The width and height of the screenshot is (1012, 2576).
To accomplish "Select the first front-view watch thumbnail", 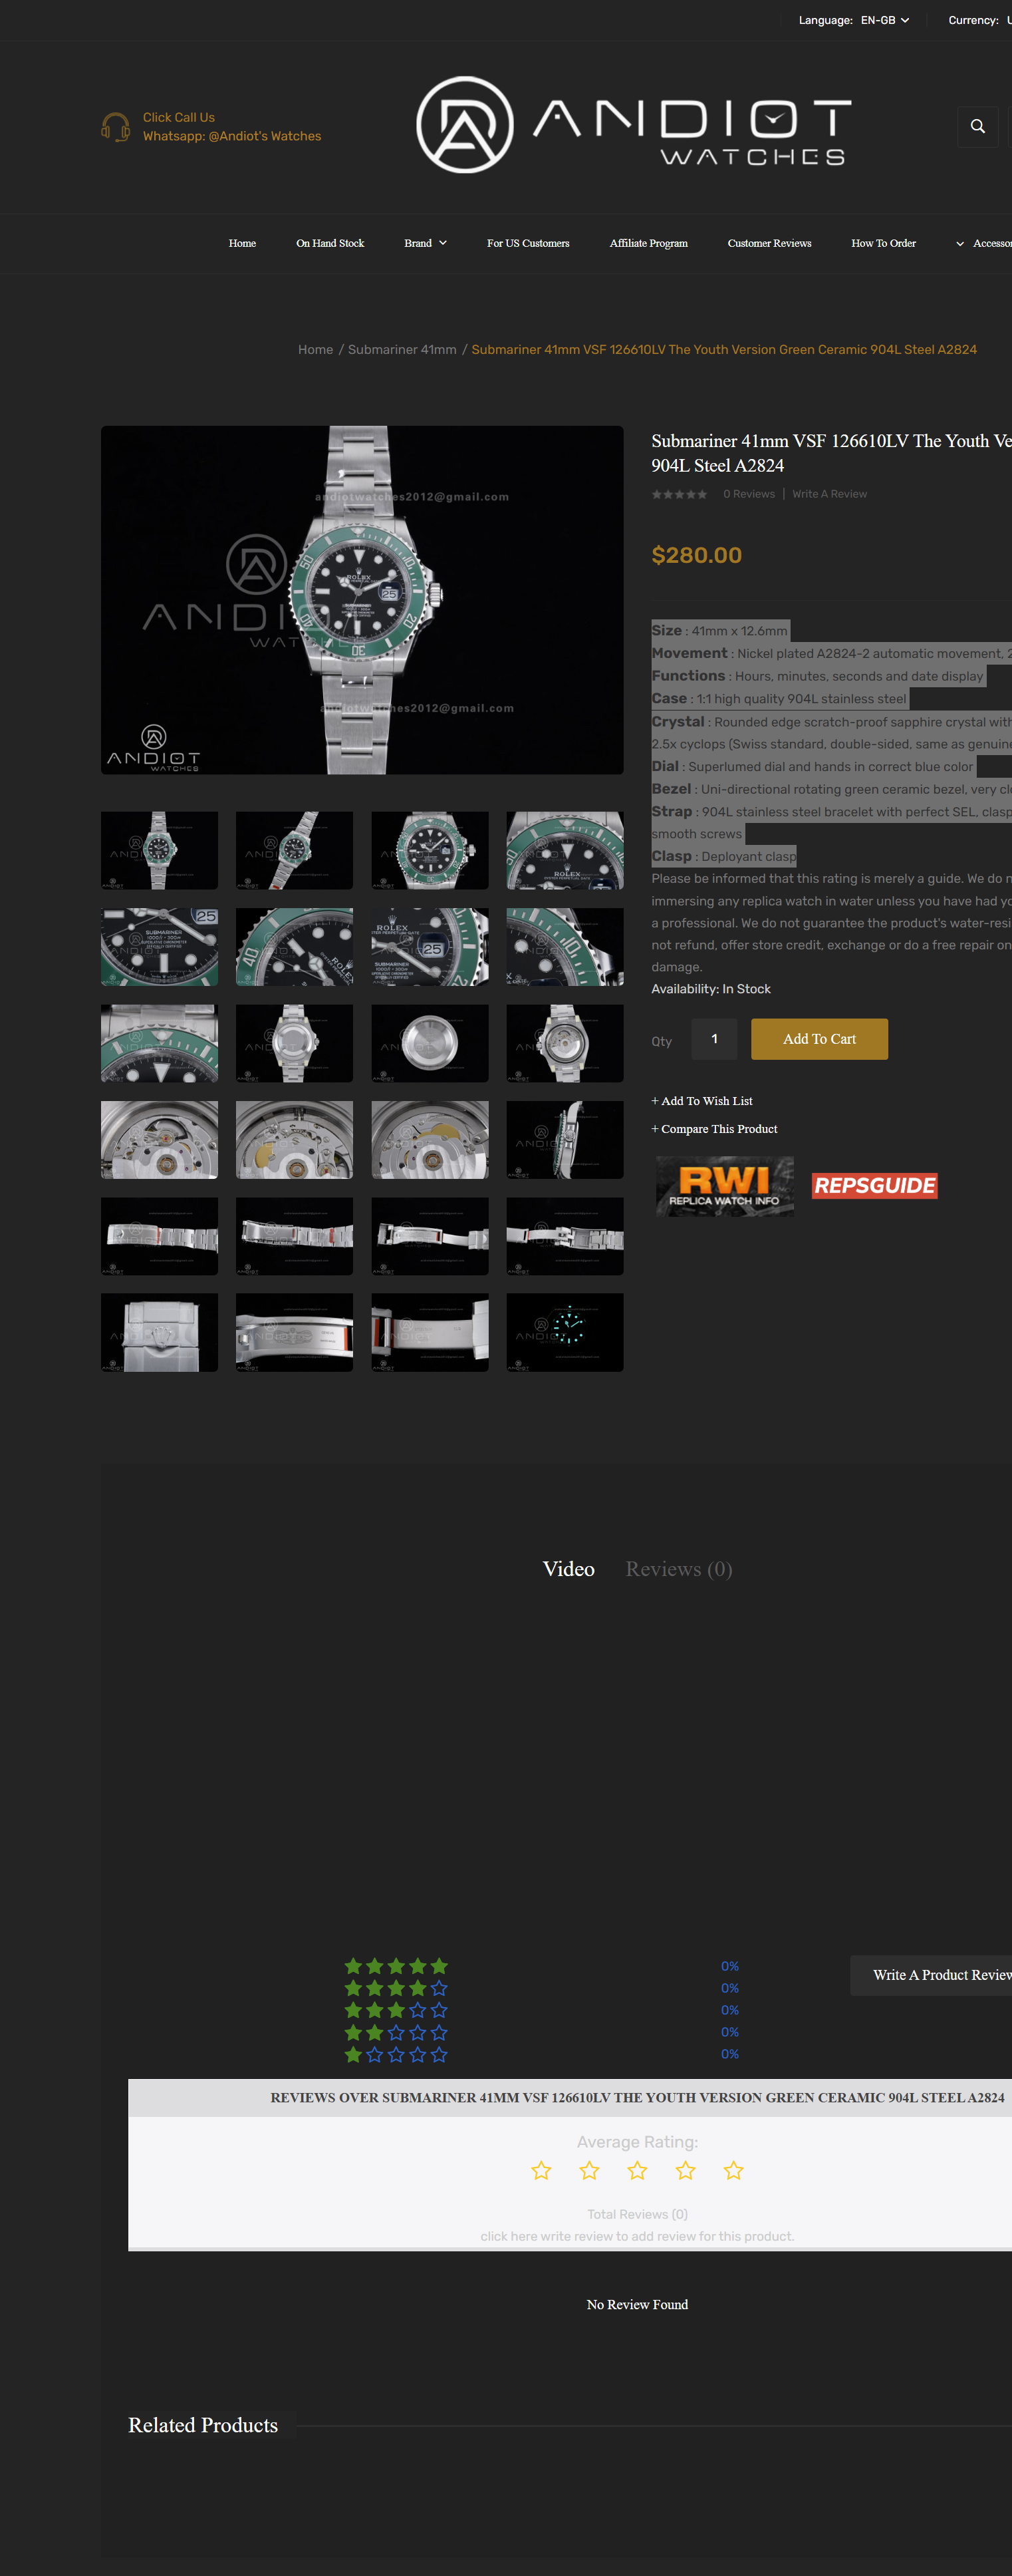I will (x=159, y=850).
